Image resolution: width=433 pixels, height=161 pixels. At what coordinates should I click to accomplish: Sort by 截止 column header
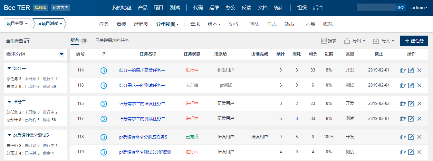coord(379,54)
